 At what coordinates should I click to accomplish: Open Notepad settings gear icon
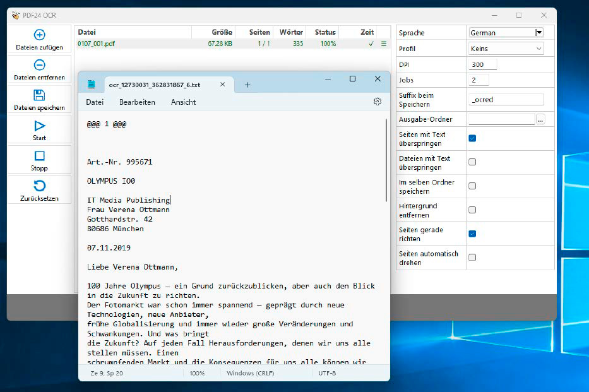point(378,102)
